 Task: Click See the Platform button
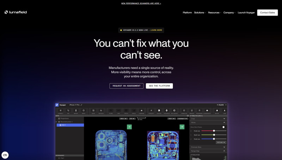click(x=159, y=86)
